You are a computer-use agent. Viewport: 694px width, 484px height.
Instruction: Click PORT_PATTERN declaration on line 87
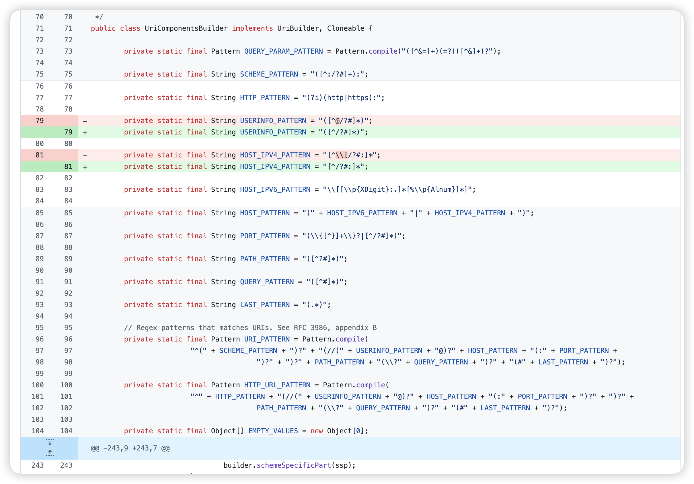265,236
